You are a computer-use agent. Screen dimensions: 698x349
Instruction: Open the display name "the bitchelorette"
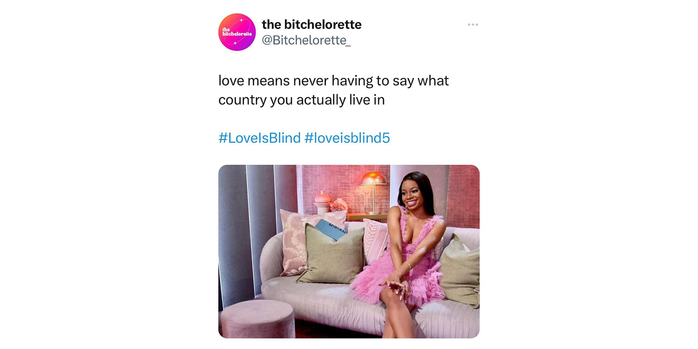(x=311, y=24)
